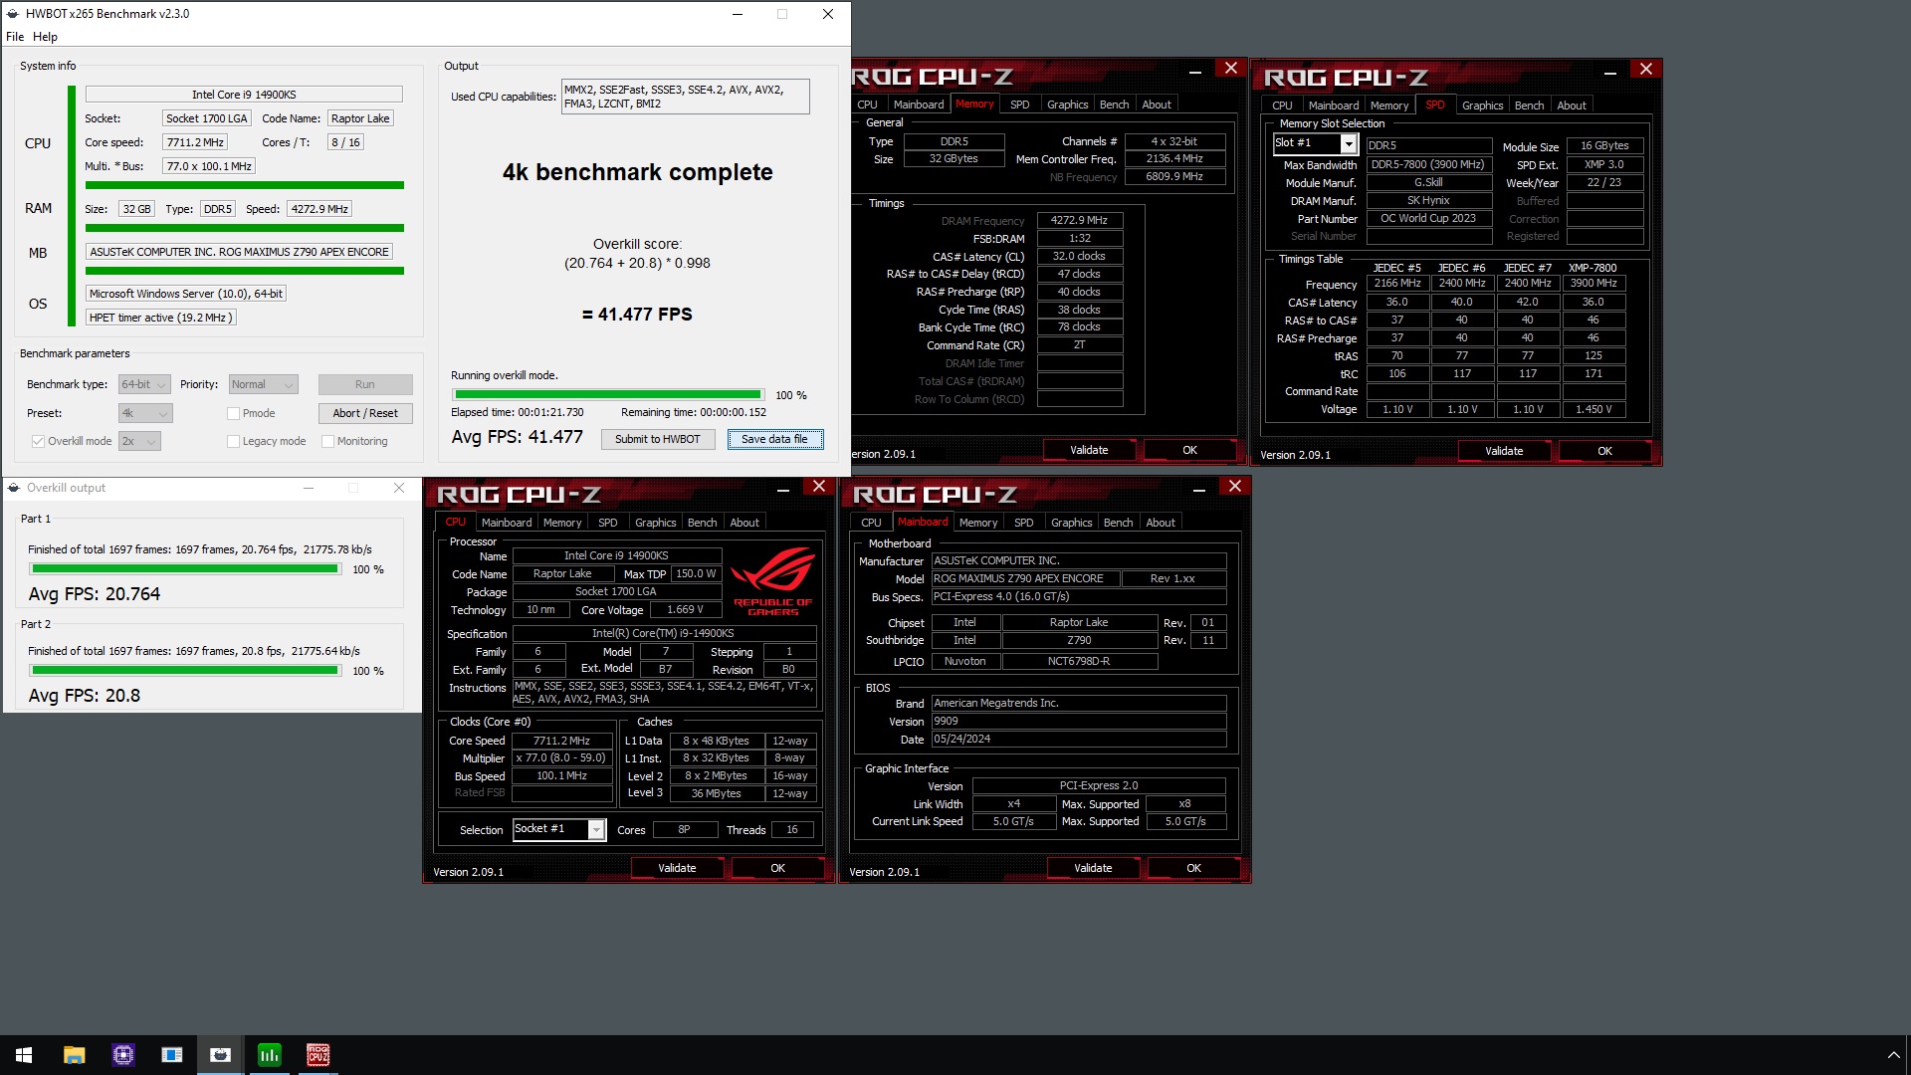The height and width of the screenshot is (1075, 1911).
Task: Select Graphics tab in CPU tab window
Action: [x=655, y=523]
